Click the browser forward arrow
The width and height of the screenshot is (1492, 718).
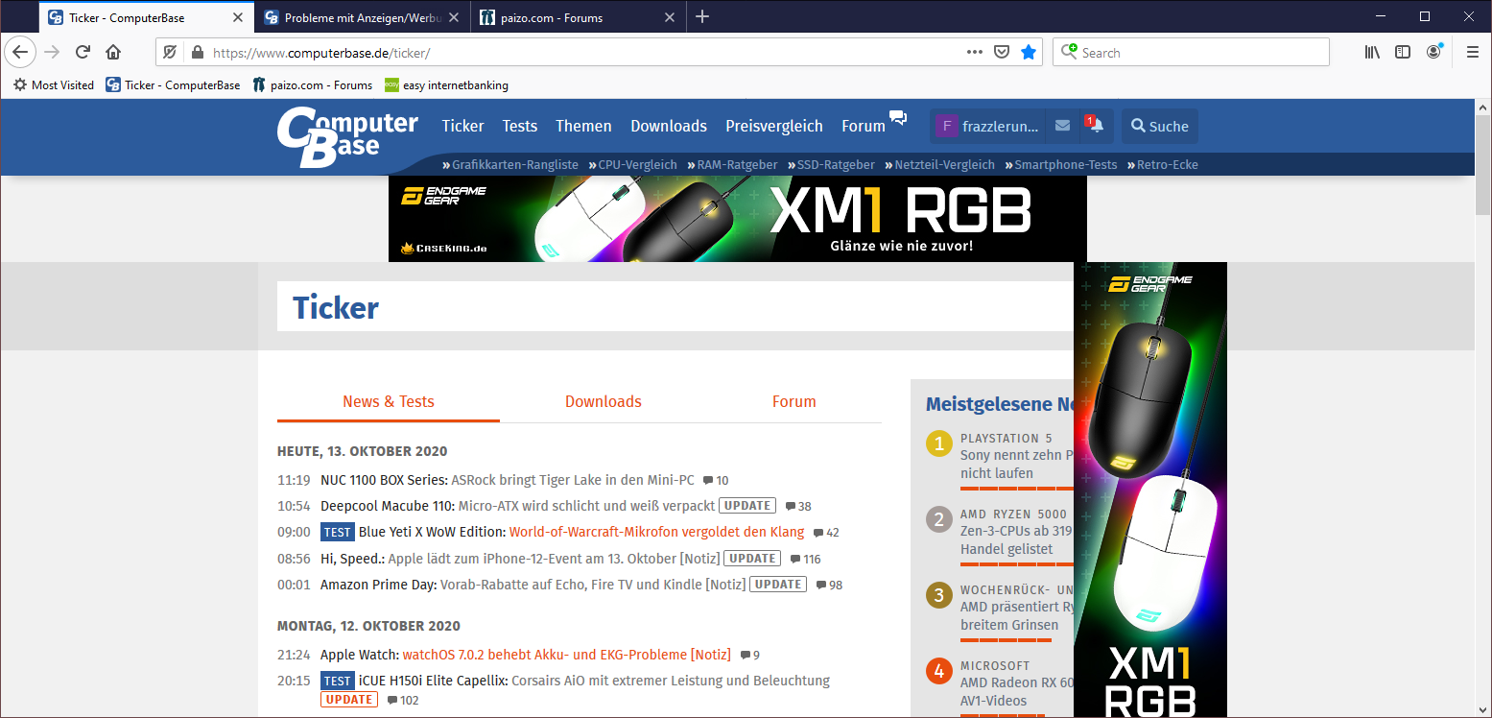click(52, 52)
